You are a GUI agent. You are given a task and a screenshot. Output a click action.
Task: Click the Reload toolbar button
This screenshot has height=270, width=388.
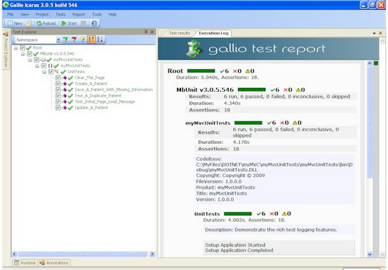[46, 23]
